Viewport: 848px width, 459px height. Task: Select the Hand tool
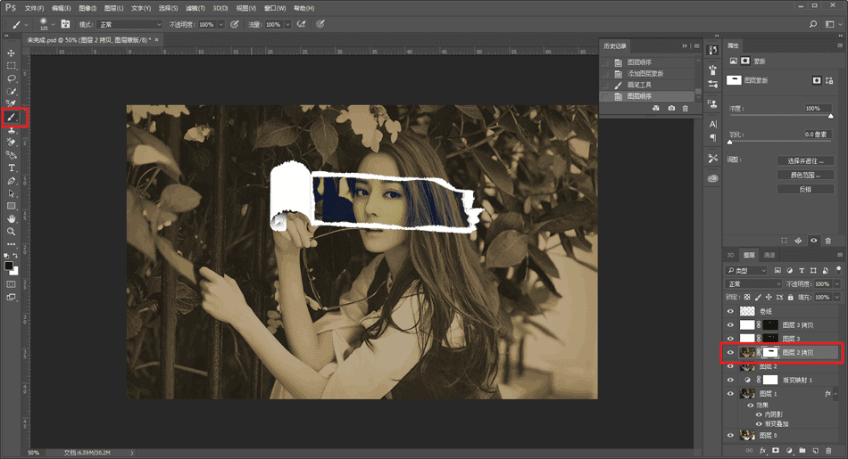[x=12, y=218]
